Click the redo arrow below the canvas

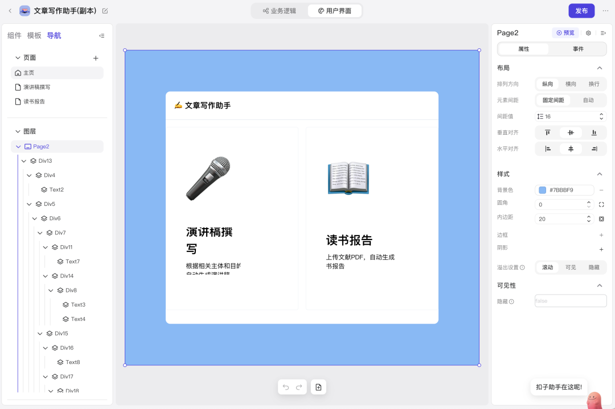[x=300, y=387]
